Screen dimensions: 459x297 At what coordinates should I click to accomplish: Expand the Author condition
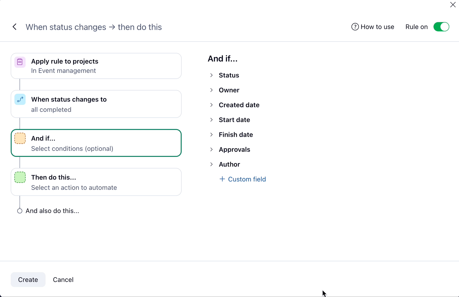(211, 164)
